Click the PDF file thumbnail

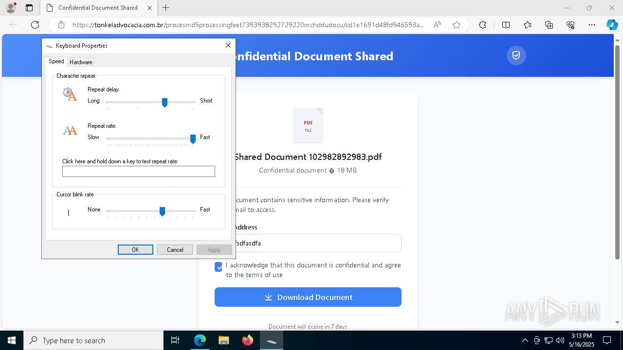[308, 125]
